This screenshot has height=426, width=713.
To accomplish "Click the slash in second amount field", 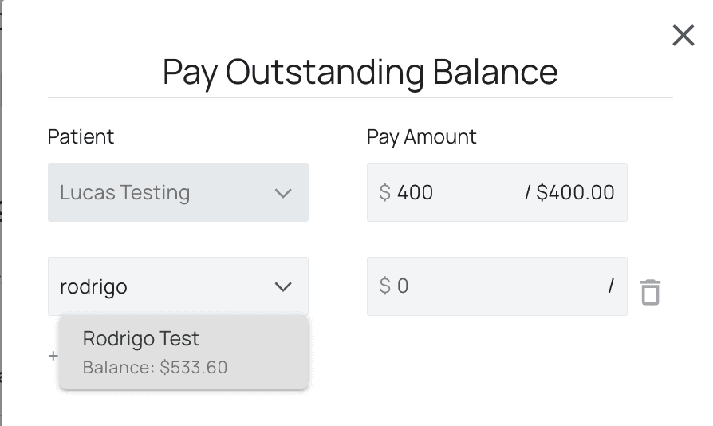I will [x=611, y=286].
